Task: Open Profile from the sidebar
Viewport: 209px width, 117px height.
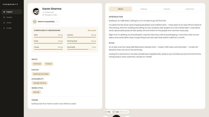Action: [12, 28]
